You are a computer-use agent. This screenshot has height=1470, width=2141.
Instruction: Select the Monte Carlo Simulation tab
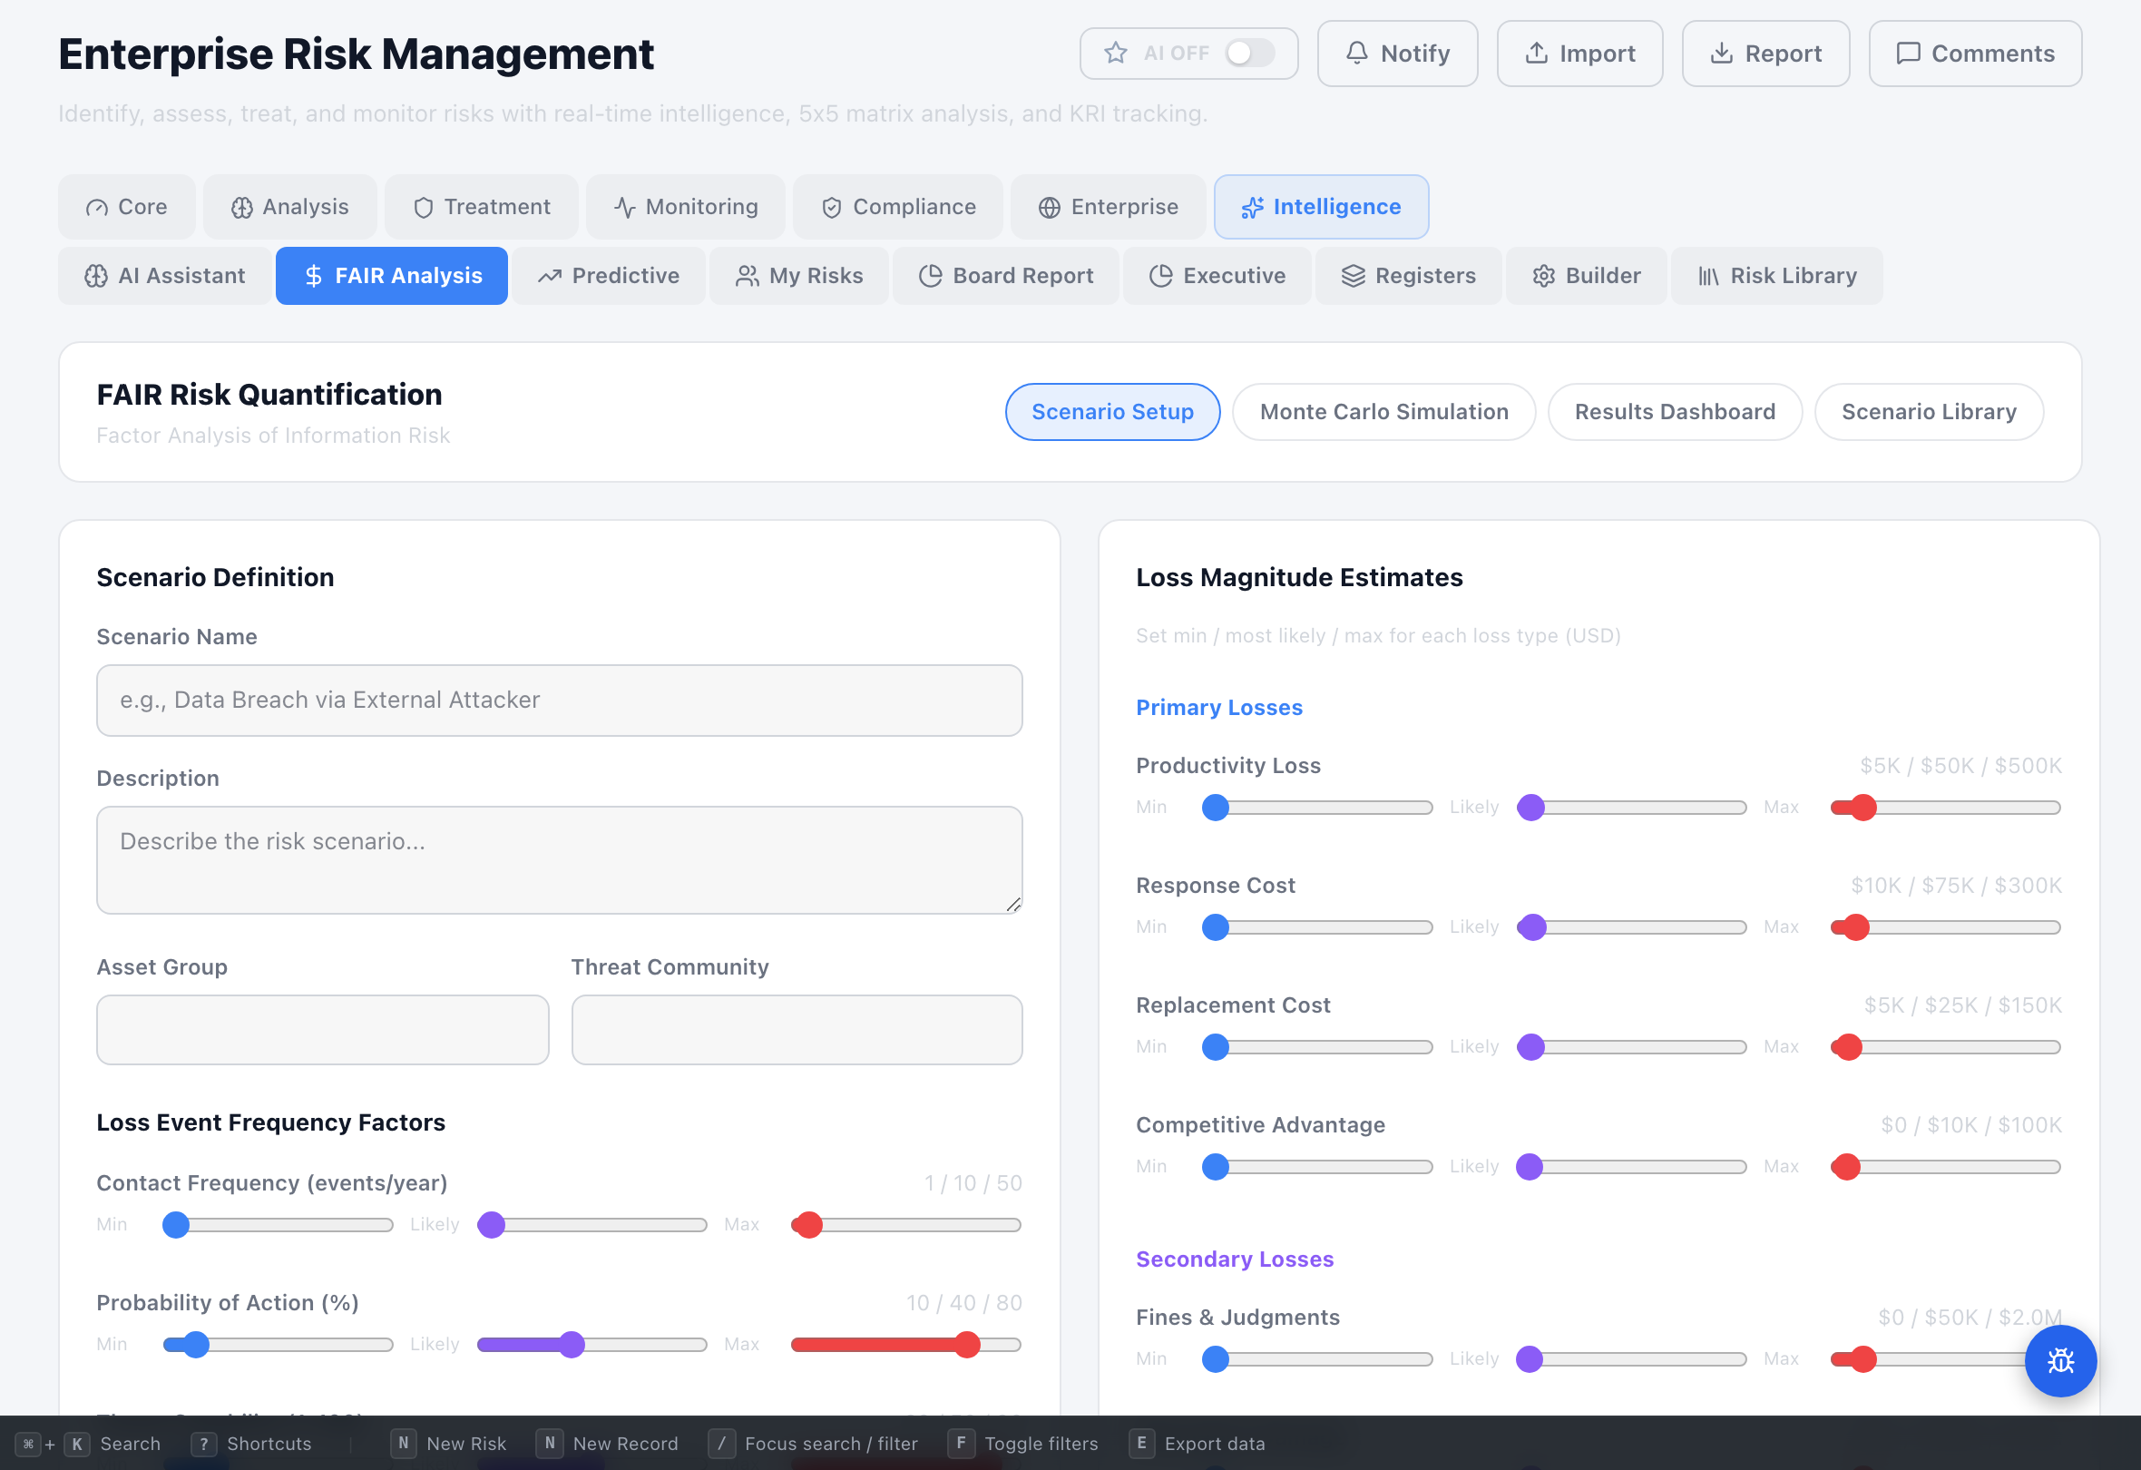(x=1383, y=412)
